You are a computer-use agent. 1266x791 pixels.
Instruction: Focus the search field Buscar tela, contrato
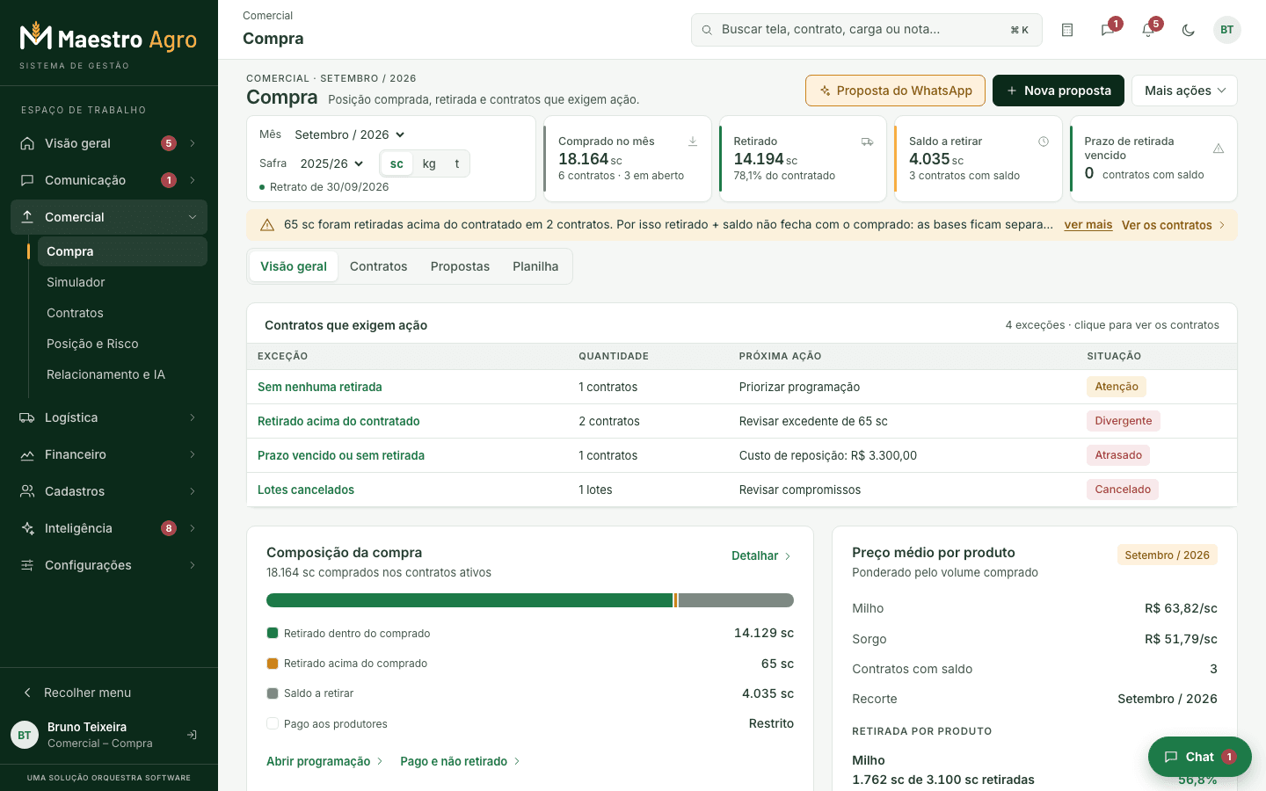[x=867, y=30]
